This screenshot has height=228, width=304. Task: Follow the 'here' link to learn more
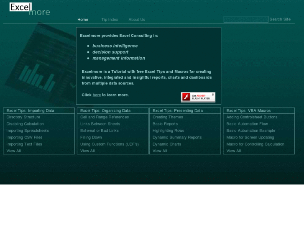click(97, 95)
